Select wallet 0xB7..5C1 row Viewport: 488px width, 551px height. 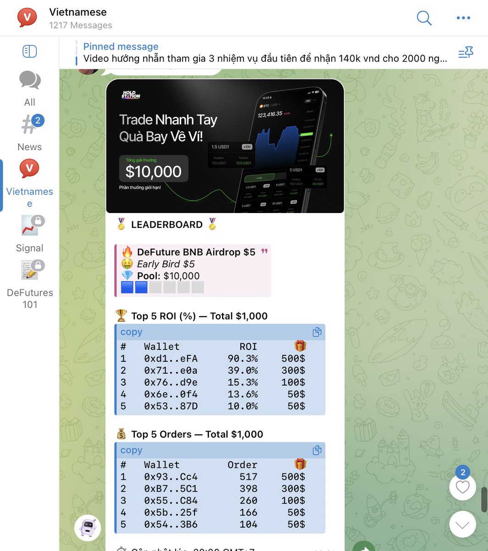[213, 489]
